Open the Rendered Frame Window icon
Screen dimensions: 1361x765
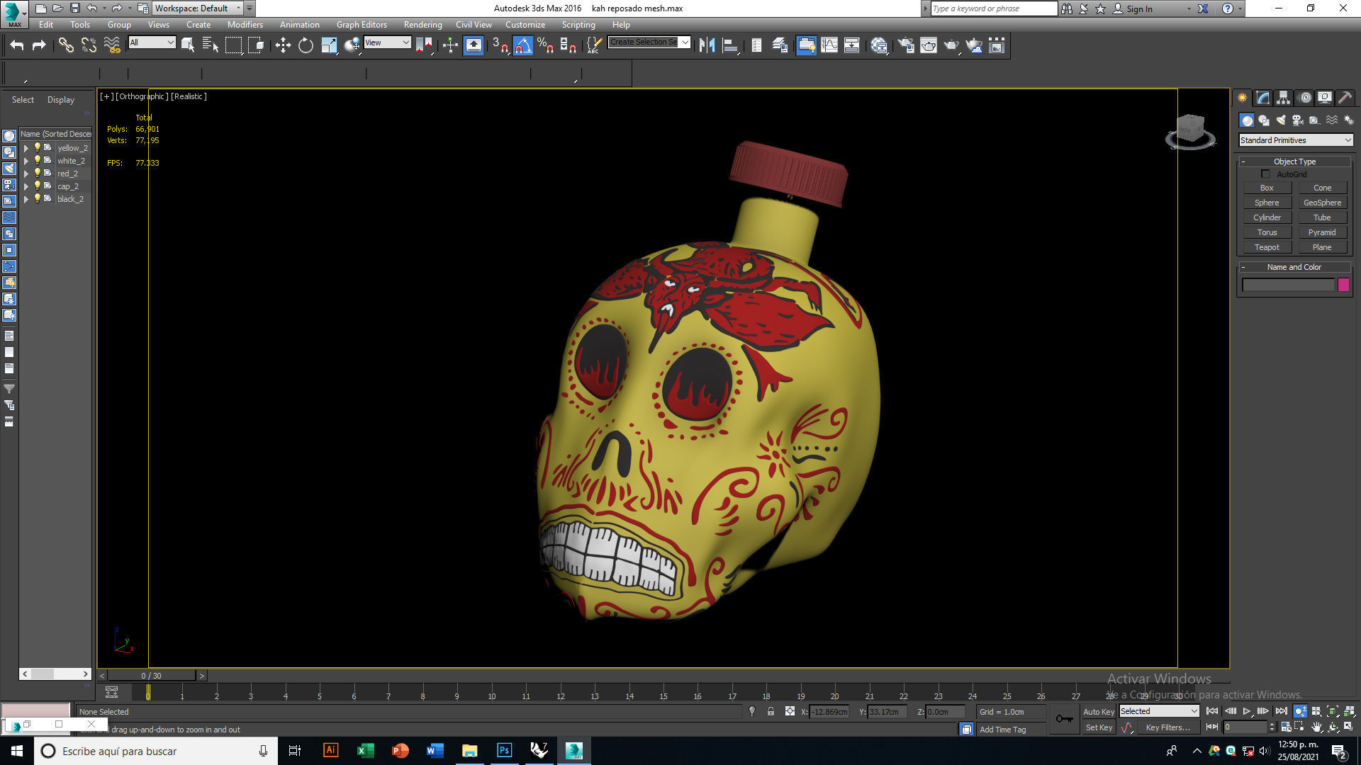929,45
